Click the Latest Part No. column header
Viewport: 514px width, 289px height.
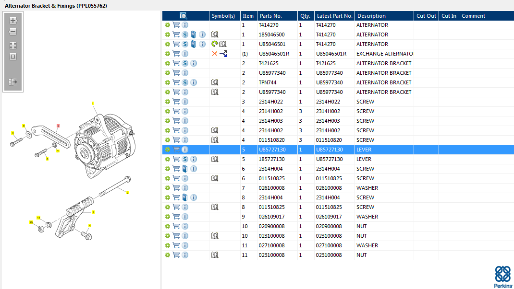(x=335, y=16)
